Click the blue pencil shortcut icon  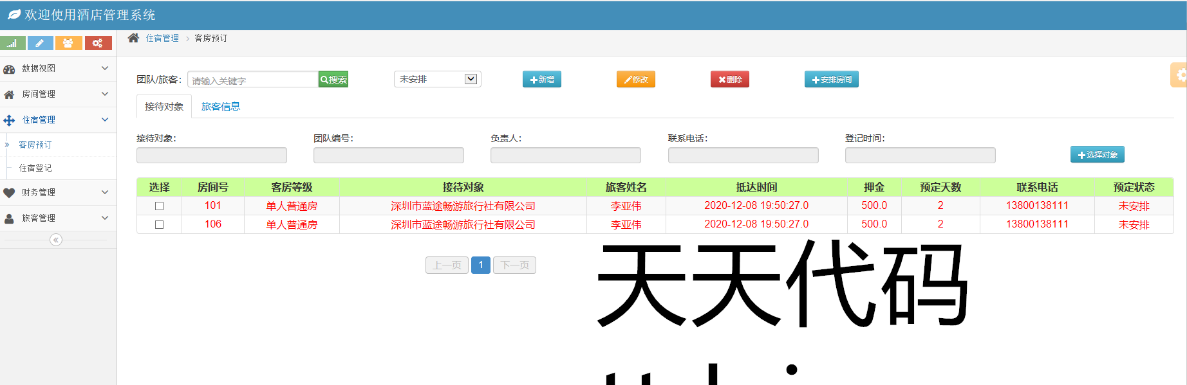pos(40,43)
